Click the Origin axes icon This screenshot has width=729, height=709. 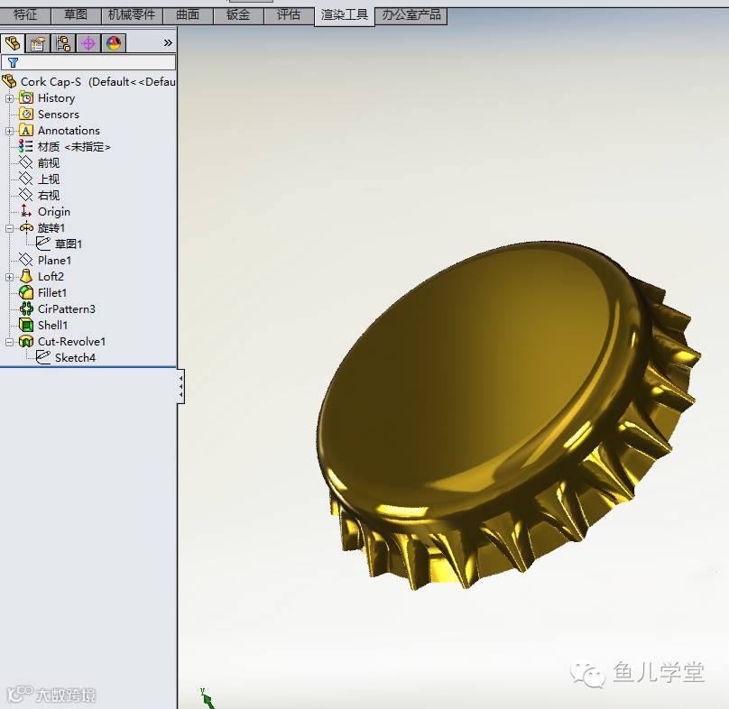(25, 211)
